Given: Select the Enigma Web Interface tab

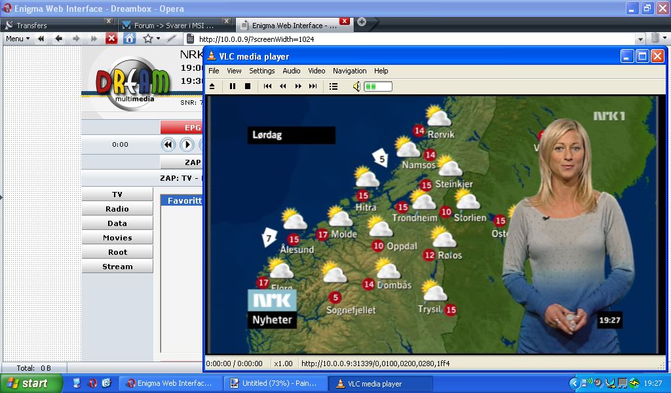Looking at the screenshot, I should 294,26.
